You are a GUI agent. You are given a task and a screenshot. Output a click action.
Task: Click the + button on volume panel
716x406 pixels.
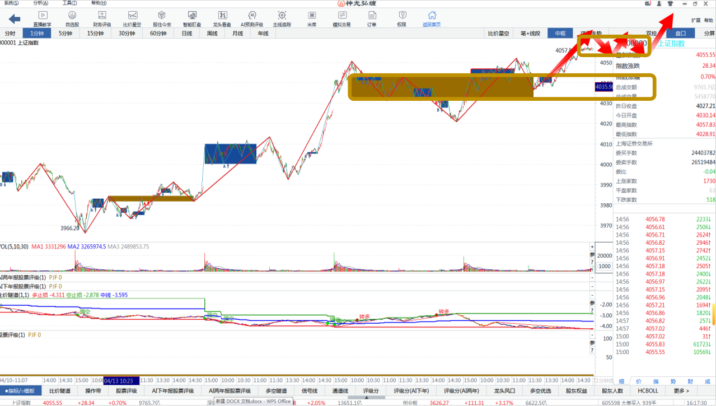(592, 247)
